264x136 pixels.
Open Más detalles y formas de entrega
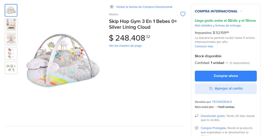click(218, 25)
